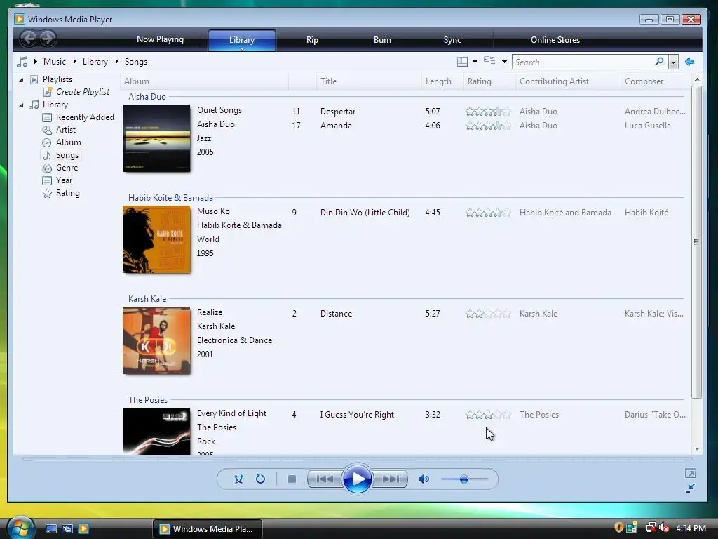Screen dimensions: 718x539
Task: Click Switch between windows Quick Launch icon
Action: [x=67, y=528]
